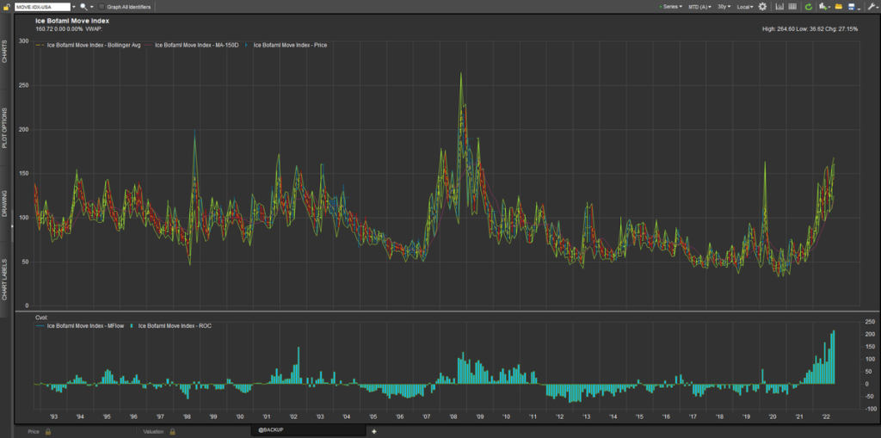Open the Local currency dropdown
The width and height of the screenshot is (881, 438).
[745, 7]
